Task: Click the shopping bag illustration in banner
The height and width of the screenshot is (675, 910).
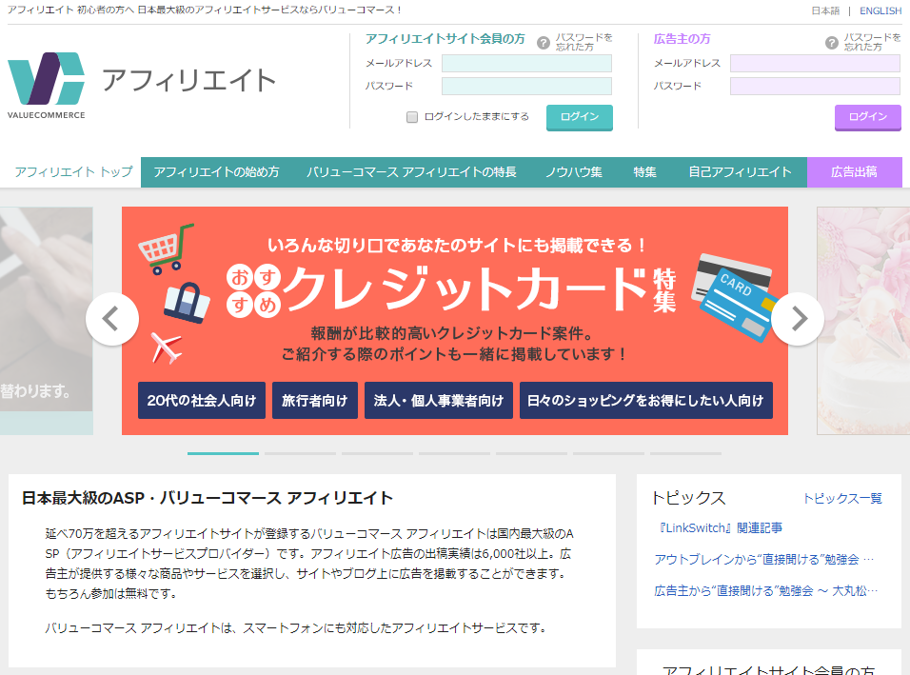Action: coord(187,303)
